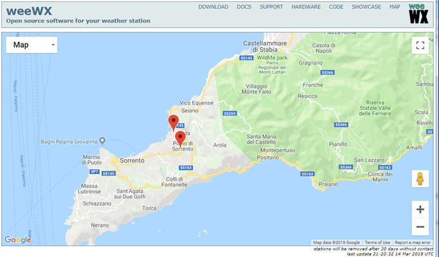This screenshot has height=257, width=439.
Task: Open the MAP menu link
Action: (x=394, y=6)
